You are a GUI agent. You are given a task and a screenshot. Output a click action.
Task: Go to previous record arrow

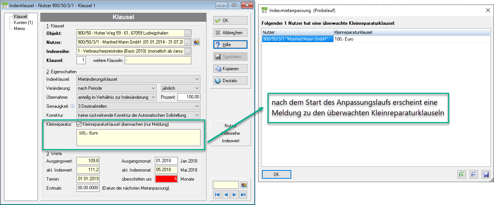pyautogui.click(x=226, y=194)
